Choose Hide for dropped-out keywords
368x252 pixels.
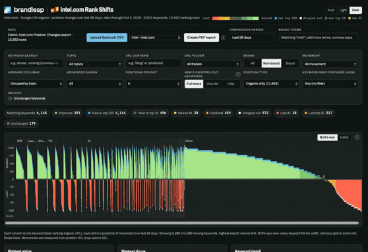click(231, 84)
